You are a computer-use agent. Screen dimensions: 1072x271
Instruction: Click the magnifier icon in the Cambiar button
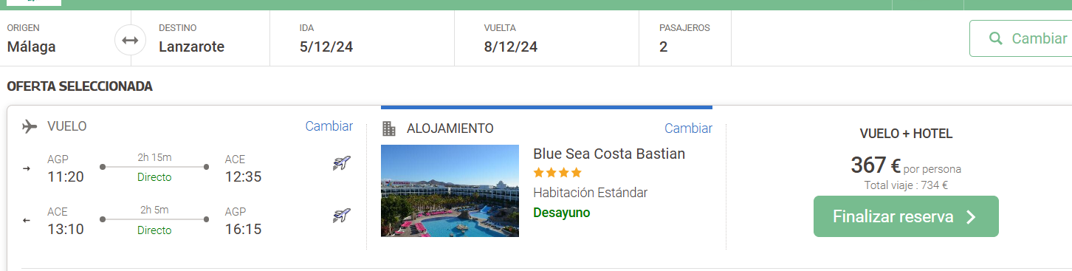point(995,38)
